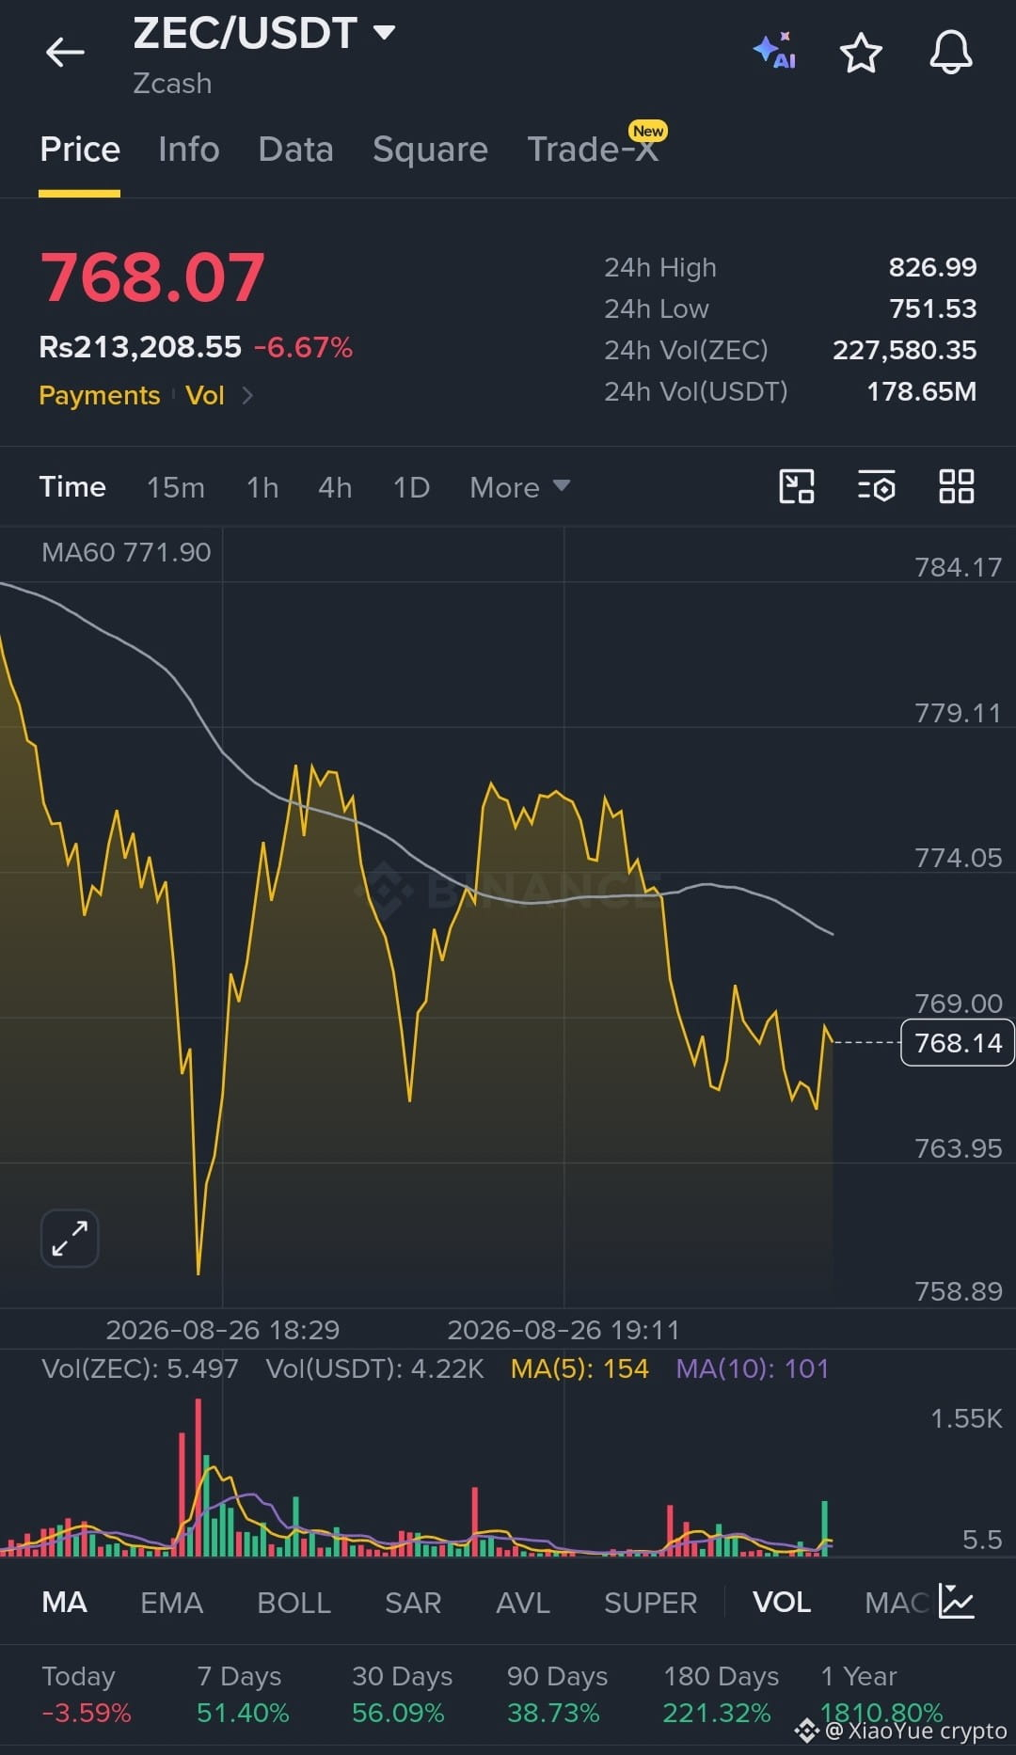Tap the 2026-08-26 19:11 time label
The image size is (1016, 1755).
click(x=563, y=1330)
